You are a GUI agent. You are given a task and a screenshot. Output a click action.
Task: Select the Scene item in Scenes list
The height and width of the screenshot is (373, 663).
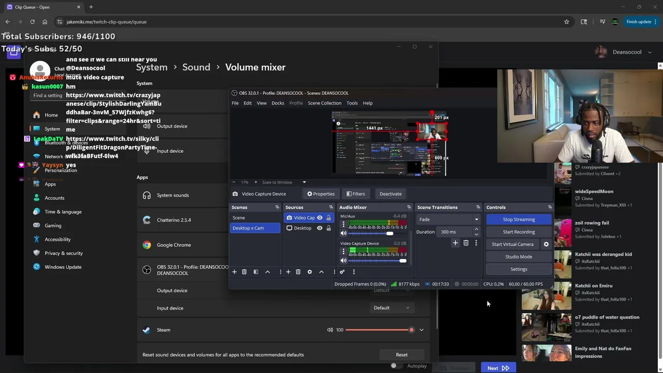pos(255,218)
